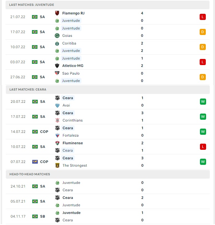The height and width of the screenshot is (225, 215).
Task: Click the red L badge for Flamengo match
Action: click(x=203, y=17)
